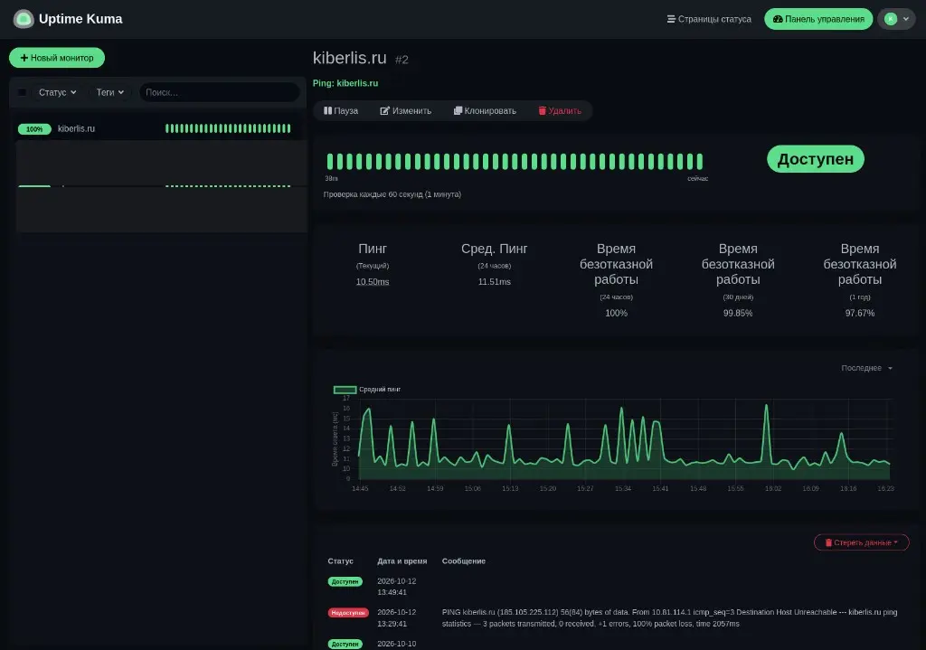Add a monitor with Новый монитор
926x650 pixels.
coord(57,58)
